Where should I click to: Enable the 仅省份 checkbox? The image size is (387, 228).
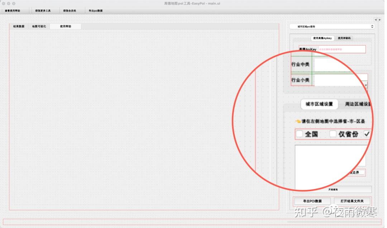click(x=333, y=134)
